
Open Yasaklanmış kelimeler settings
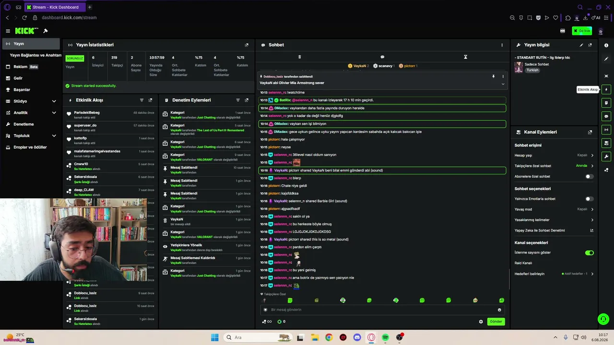pyautogui.click(x=554, y=220)
